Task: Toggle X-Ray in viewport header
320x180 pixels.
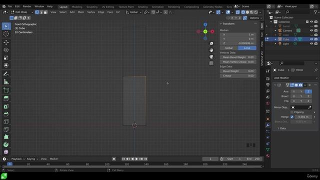Action: tap(237, 12)
